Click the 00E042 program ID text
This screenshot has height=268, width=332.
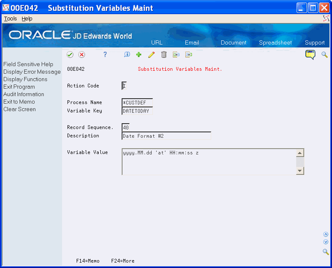75,69
